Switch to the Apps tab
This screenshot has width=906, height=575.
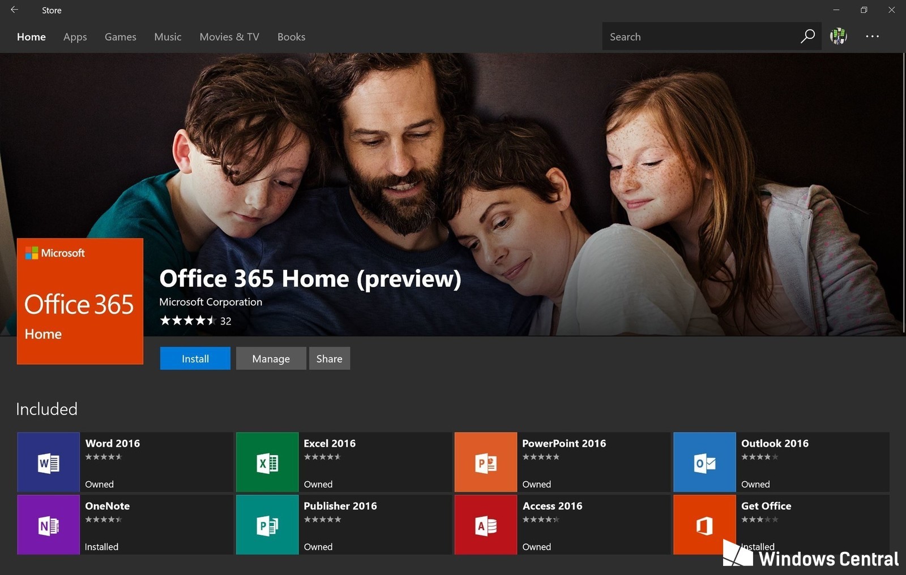[x=75, y=37]
